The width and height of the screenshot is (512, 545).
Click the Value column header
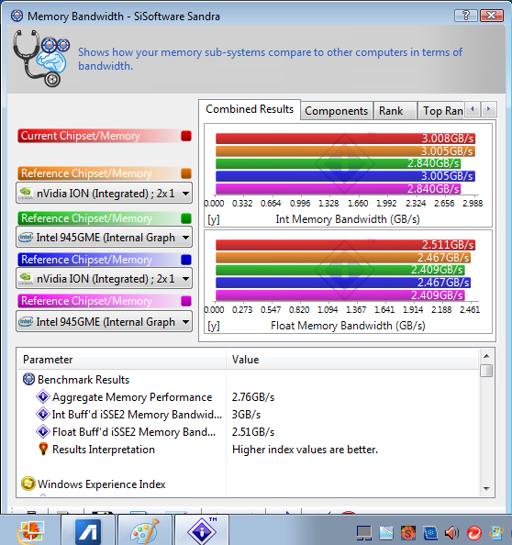352,359
